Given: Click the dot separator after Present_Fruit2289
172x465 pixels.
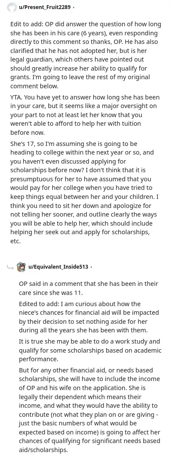Looking at the screenshot, I should tap(74, 7).
